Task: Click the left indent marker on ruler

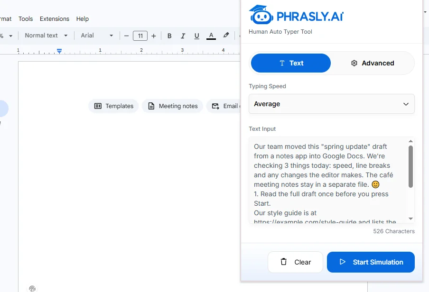Action: pos(59,51)
